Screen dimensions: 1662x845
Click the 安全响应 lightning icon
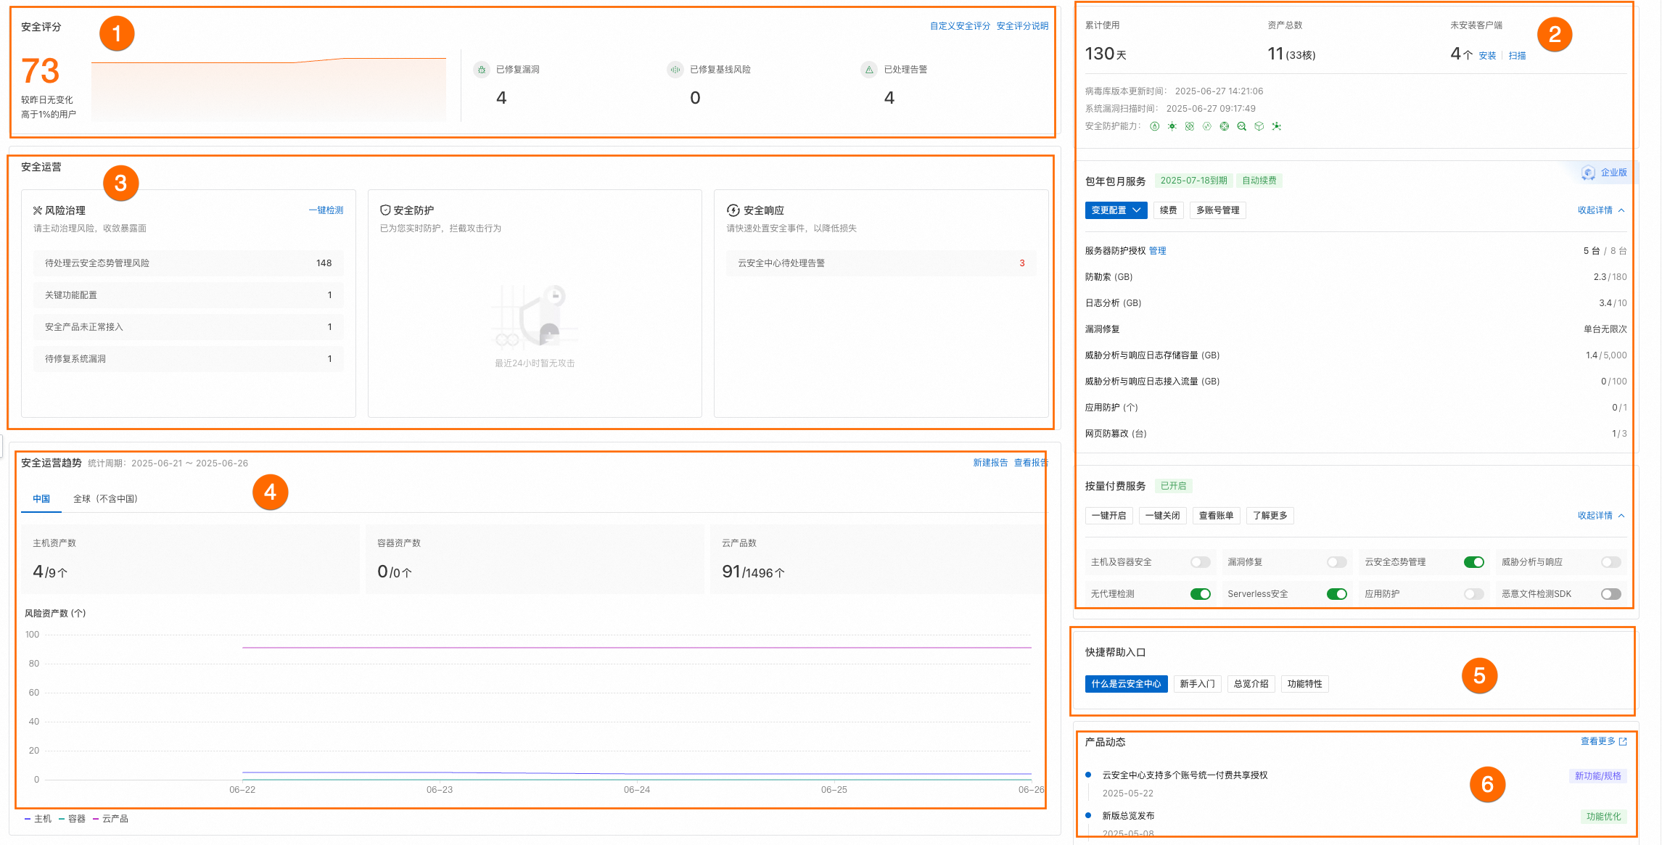pyautogui.click(x=733, y=210)
